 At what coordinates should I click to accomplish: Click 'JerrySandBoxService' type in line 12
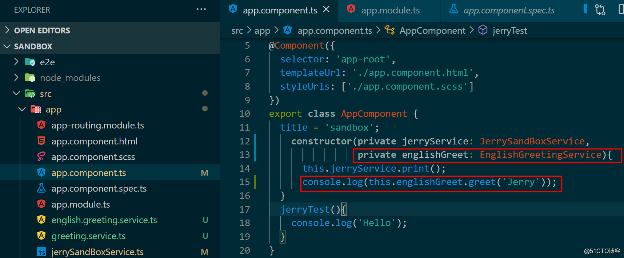tap(532, 141)
